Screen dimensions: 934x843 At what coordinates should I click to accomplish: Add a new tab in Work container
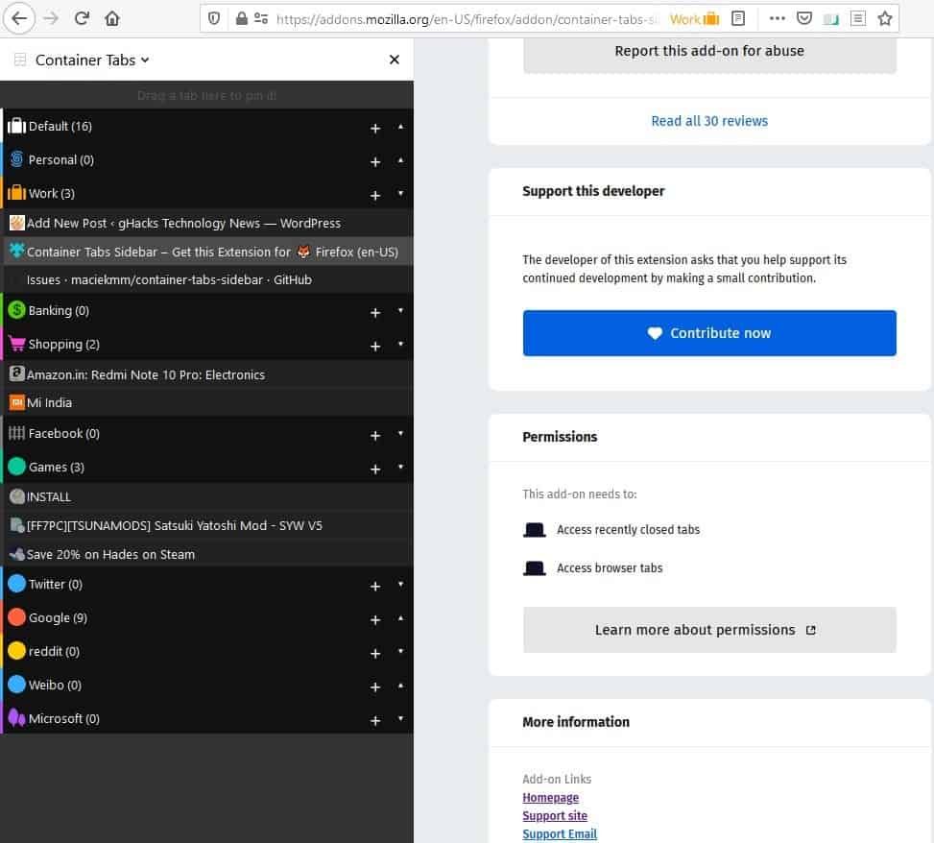(375, 196)
